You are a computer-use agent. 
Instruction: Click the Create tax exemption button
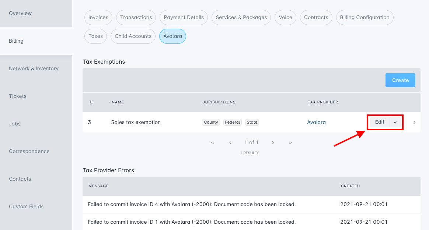[x=400, y=80]
